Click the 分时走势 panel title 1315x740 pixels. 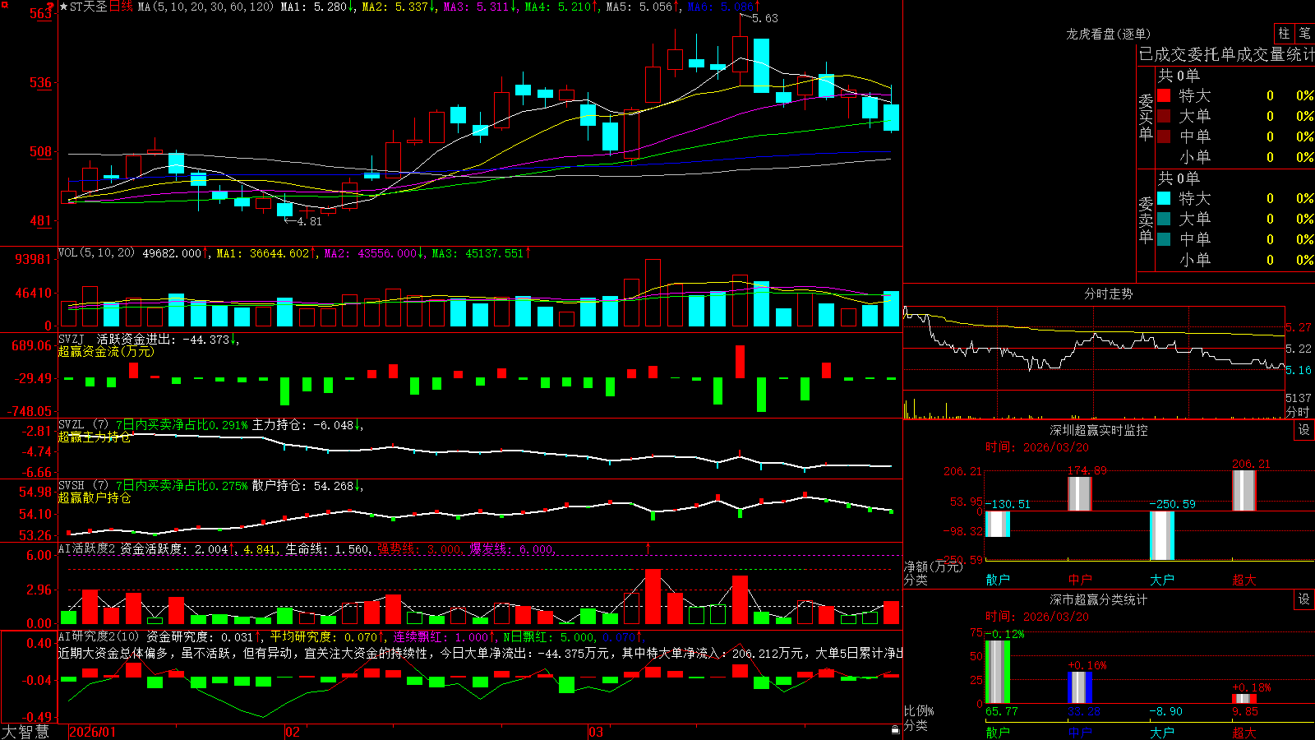[1108, 294]
